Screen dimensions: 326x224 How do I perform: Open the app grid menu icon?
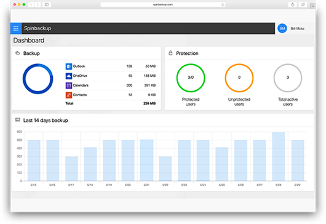tap(16, 28)
